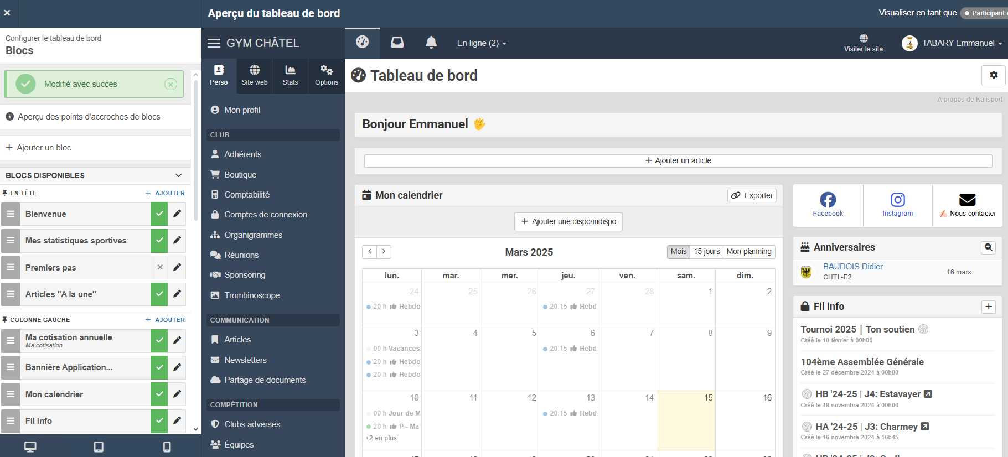The image size is (1008, 457).
Task: Click the notifications bell icon
Action: 431,43
